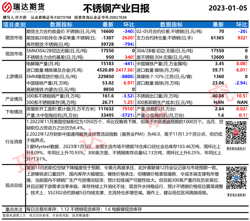250x221 pixels.
Task: Click the author line 撰写人:许方莉
Action: tap(14, 17)
